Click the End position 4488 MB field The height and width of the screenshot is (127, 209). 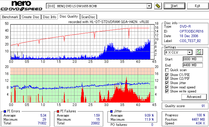[x=193, y=65]
